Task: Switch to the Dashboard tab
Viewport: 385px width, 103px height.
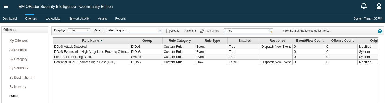Action: click(10, 18)
